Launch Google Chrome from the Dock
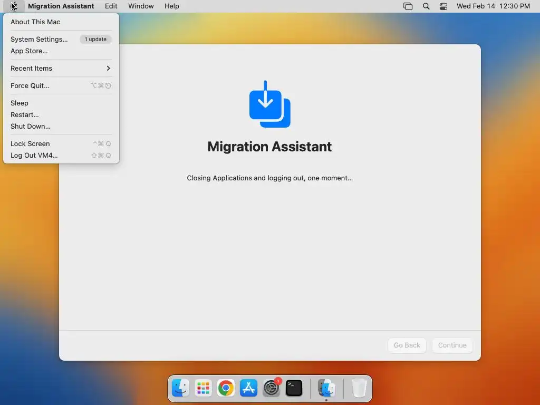 tap(226, 388)
